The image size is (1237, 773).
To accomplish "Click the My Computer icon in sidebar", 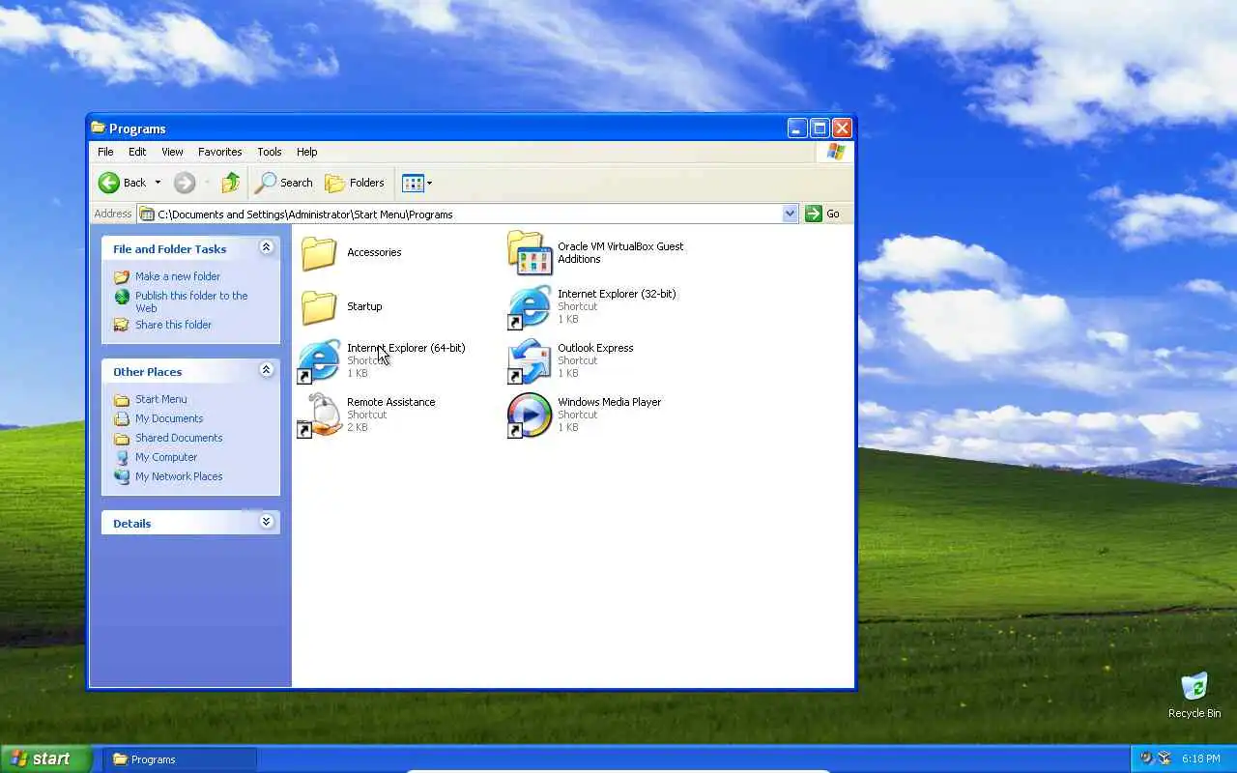I will coord(122,457).
